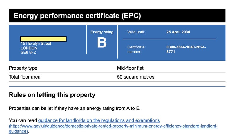The image size is (232, 140).
Task: Click the large energy rating letter B
Action: pyautogui.click(x=102, y=43)
